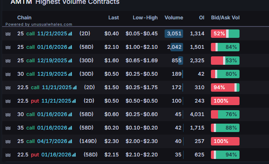This screenshot has height=164, width=269.
Task: Open chart icon next to 25 call 04/17/2026
Action: 70,141
